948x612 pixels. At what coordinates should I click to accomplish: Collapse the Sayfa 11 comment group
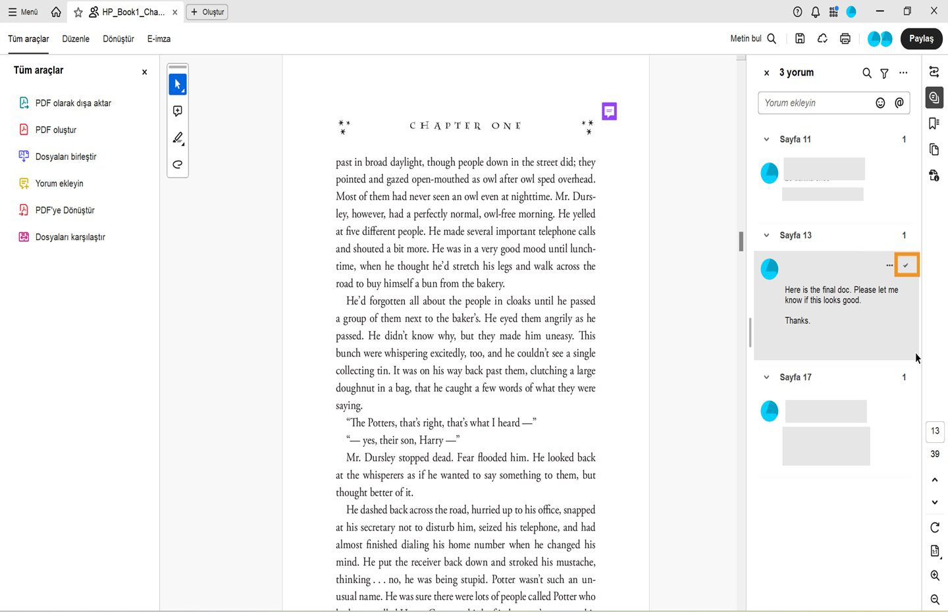(766, 140)
